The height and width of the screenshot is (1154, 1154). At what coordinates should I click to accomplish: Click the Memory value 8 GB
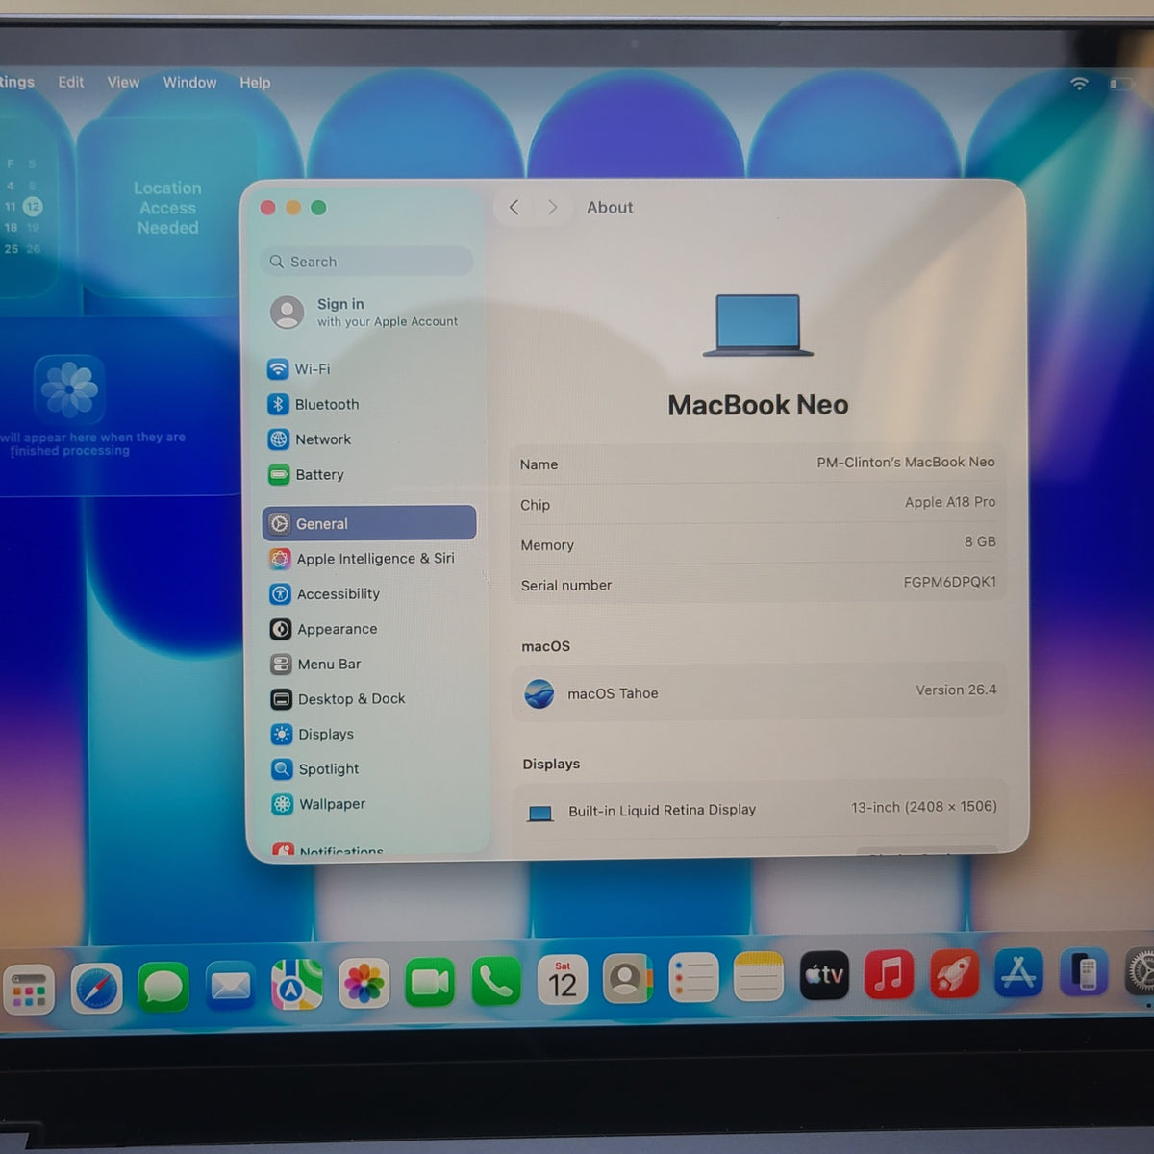tap(980, 542)
